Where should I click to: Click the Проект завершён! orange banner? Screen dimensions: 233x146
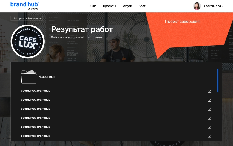click(x=182, y=22)
